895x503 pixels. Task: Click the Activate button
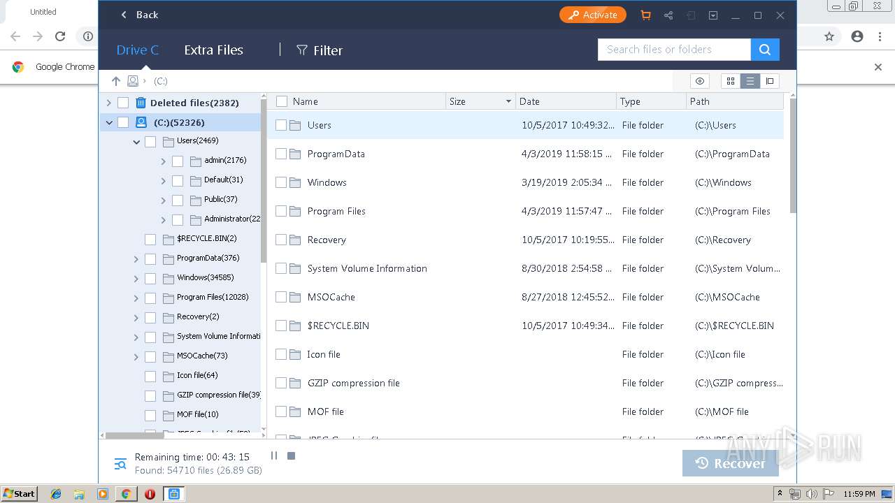coord(592,15)
